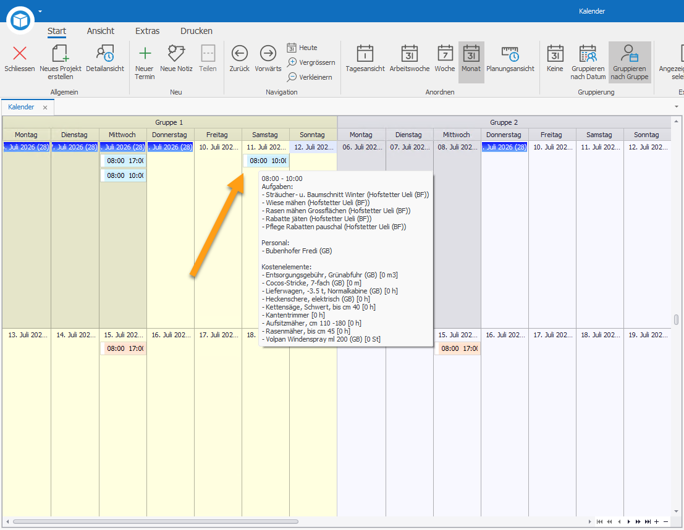
Task: Go to last page in bottom navigator
Action: (648, 522)
